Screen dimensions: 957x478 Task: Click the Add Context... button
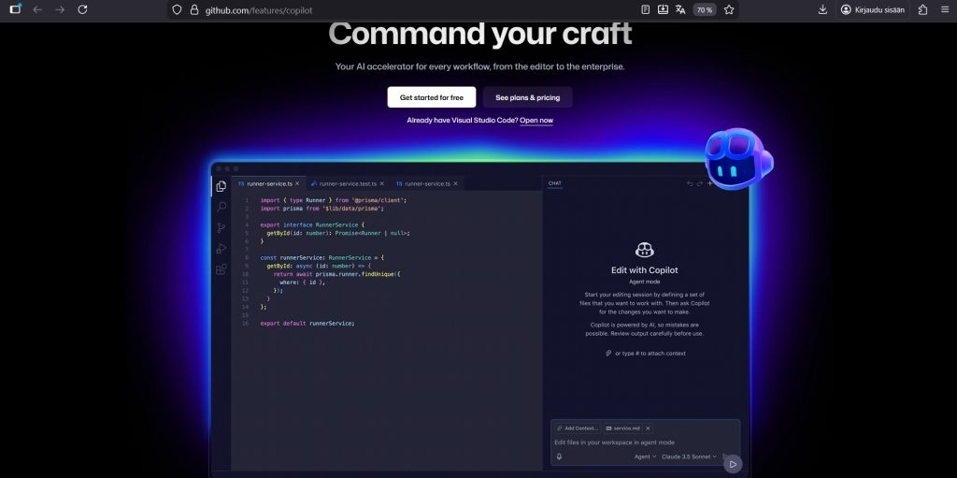click(x=578, y=428)
